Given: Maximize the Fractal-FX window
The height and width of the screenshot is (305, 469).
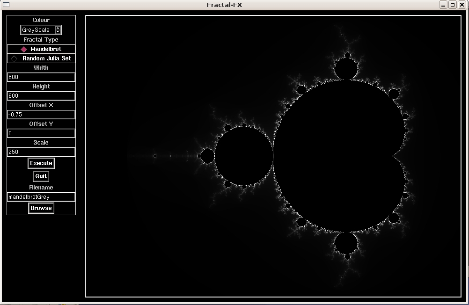Looking at the screenshot, I should (452, 5).
